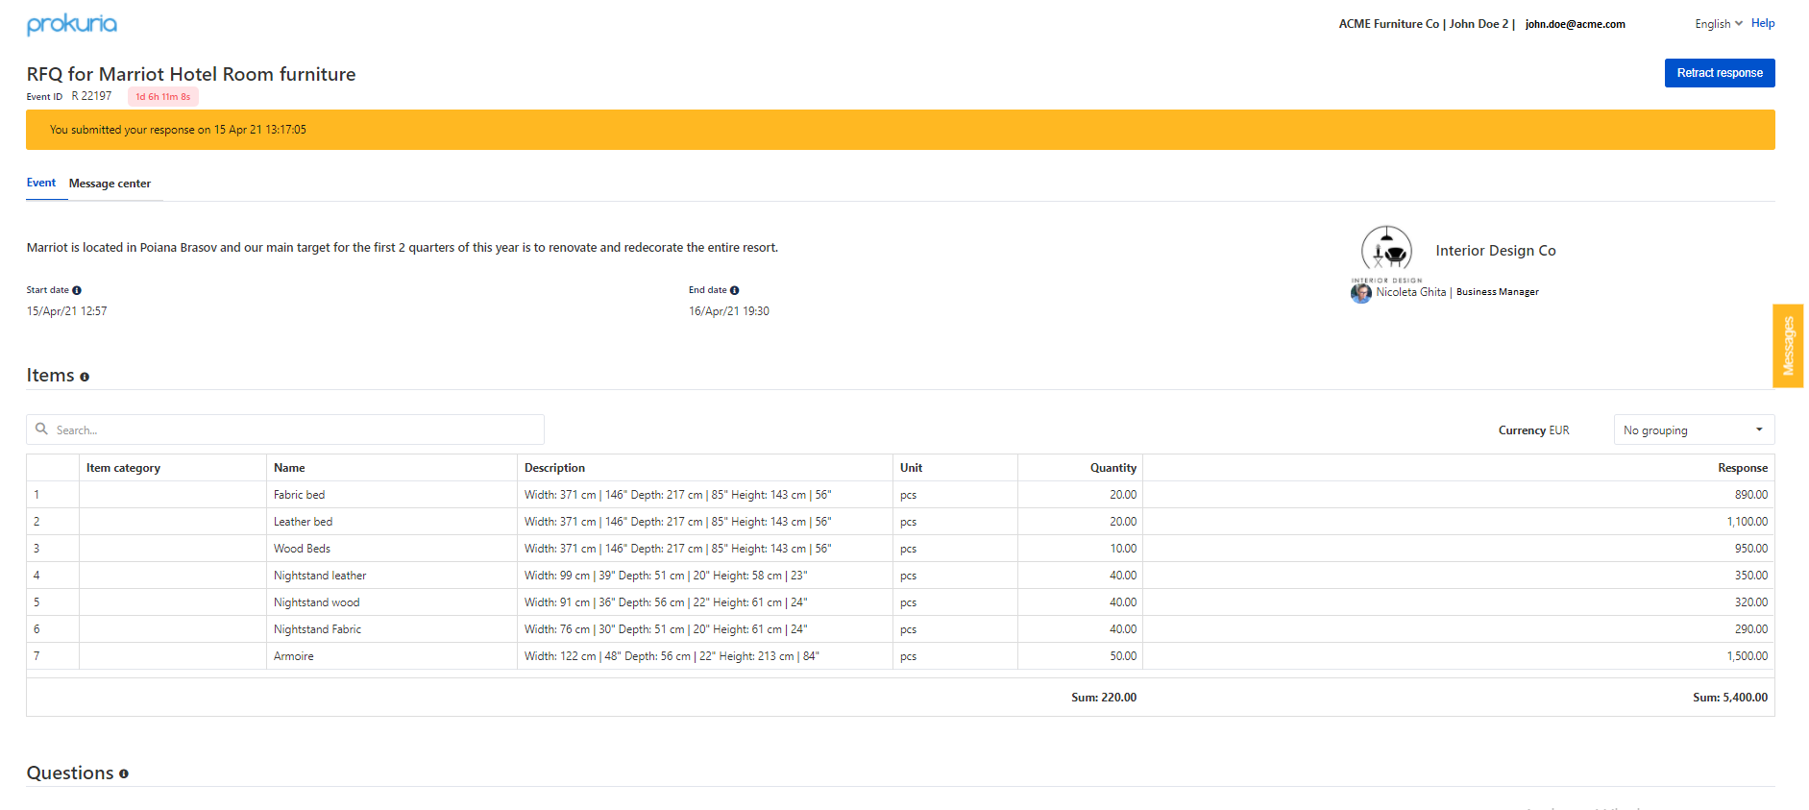Screen dimensions: 1809x810
Task: Open the side Messages tab
Action: 1788,346
